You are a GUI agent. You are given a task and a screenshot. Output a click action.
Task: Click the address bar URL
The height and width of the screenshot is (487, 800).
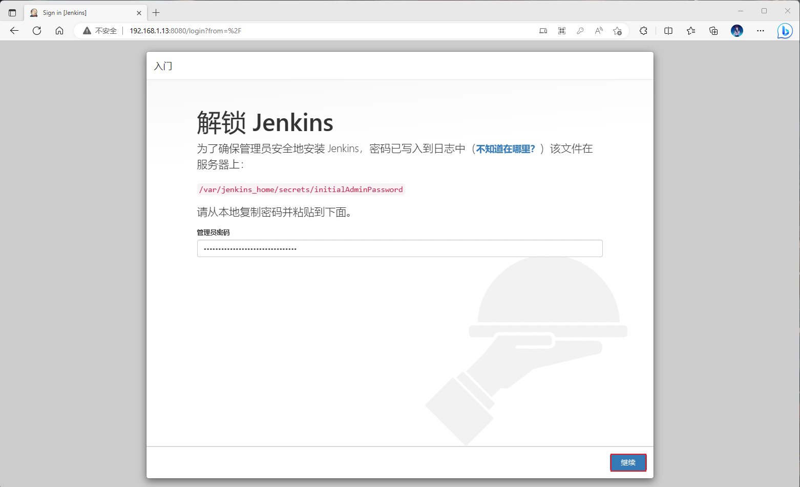(x=185, y=31)
